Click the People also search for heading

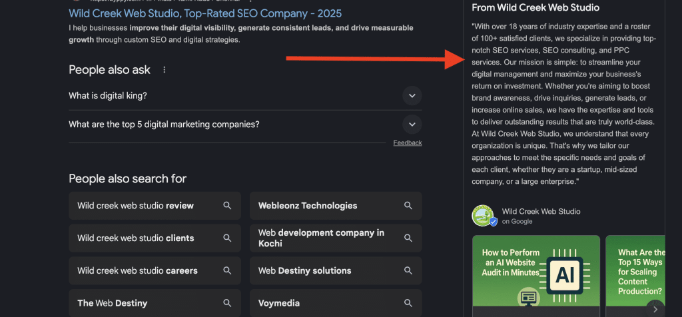(x=127, y=178)
